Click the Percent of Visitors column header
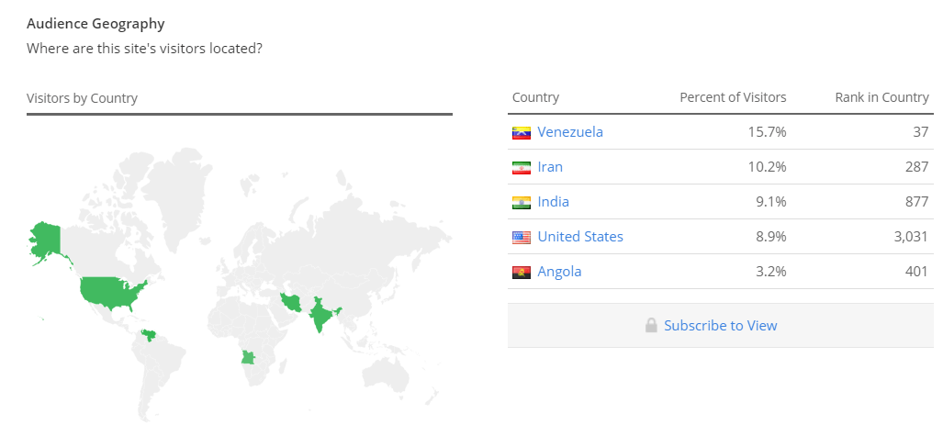Screen dimensions: 943x436 tap(733, 97)
